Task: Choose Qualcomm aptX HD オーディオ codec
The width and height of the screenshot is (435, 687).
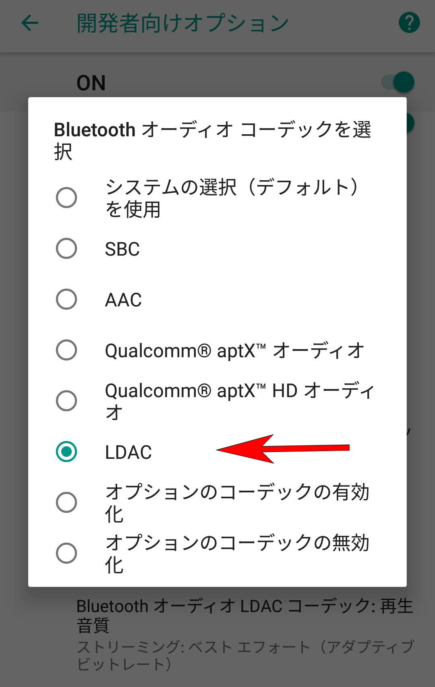Action: (x=67, y=400)
